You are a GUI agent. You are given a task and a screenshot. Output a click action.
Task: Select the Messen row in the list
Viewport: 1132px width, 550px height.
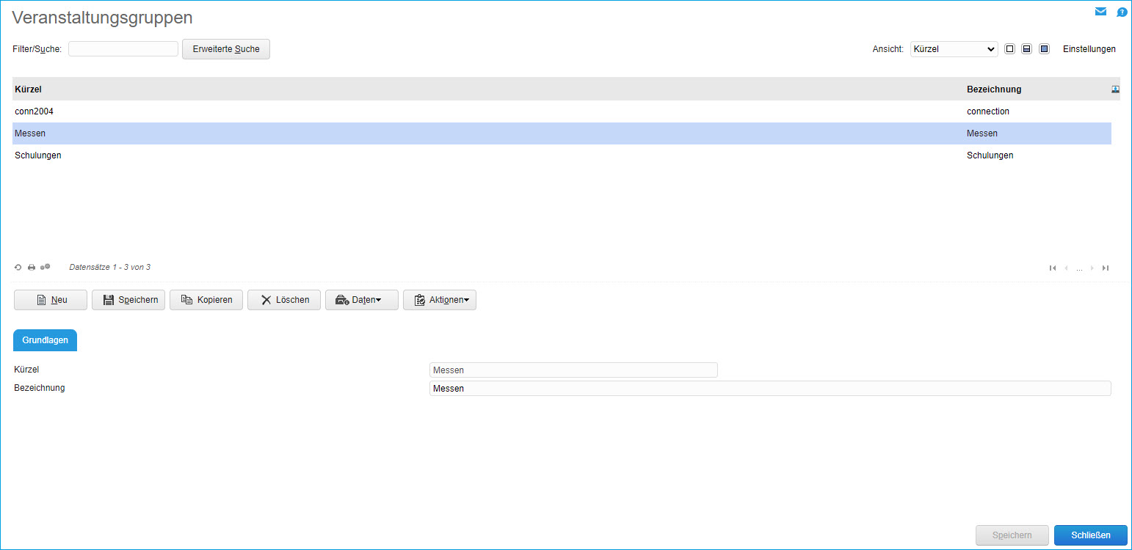(562, 133)
